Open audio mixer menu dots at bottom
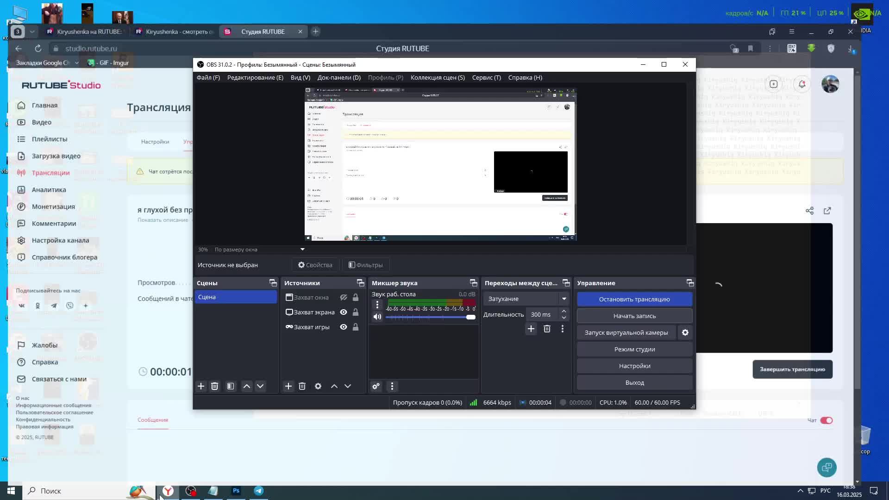This screenshot has width=889, height=500. [x=392, y=386]
